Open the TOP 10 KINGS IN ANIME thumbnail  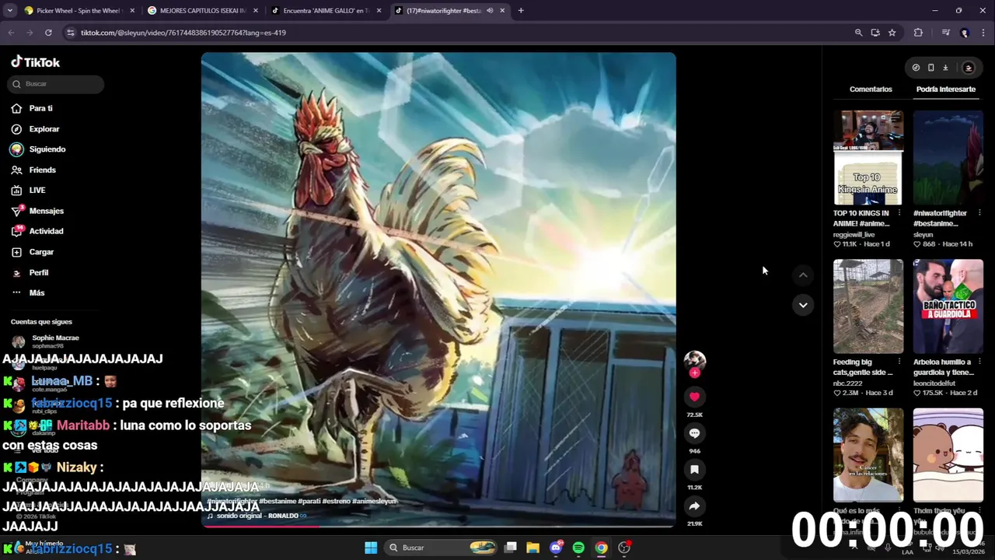[868, 158]
